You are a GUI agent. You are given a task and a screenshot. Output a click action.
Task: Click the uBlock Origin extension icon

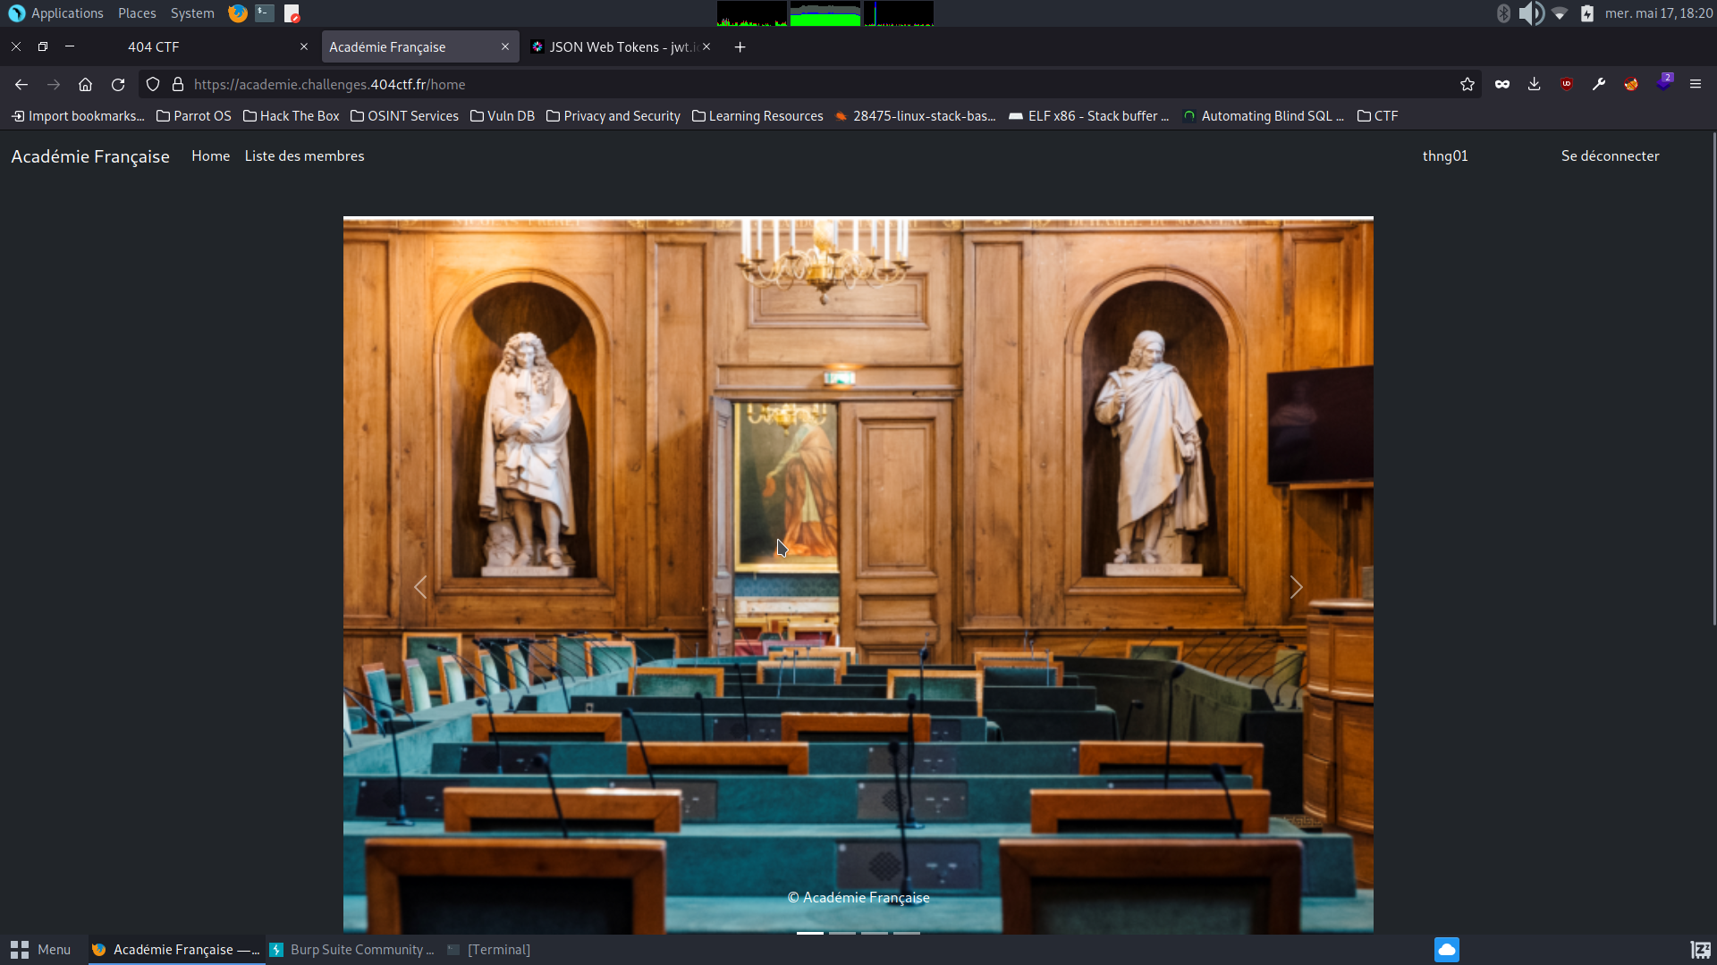point(1566,84)
